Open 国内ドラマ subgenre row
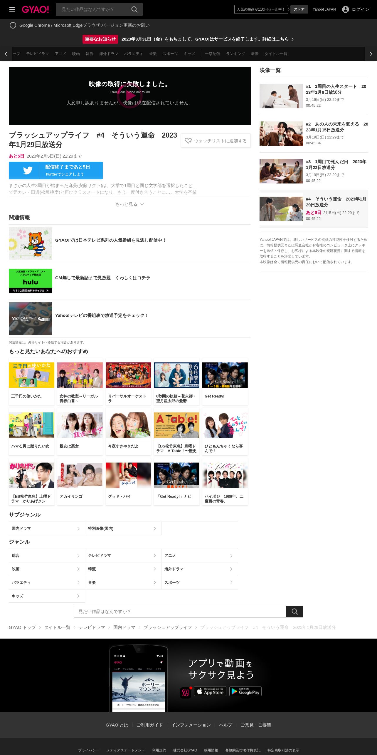This screenshot has height=755, width=377. coord(47,528)
